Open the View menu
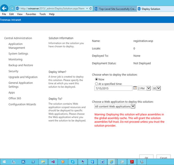This screenshot has width=174, height=165. [20, 14]
